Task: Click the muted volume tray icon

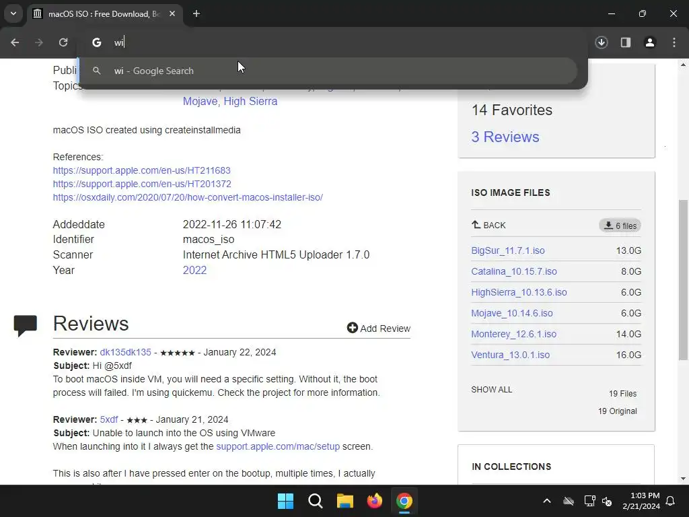Action: coord(608,501)
